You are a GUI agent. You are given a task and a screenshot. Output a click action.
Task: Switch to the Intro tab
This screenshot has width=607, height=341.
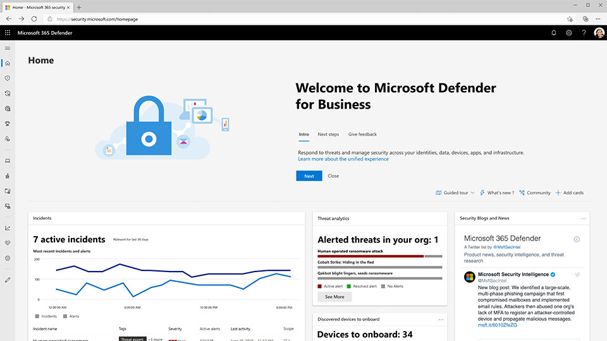point(303,135)
